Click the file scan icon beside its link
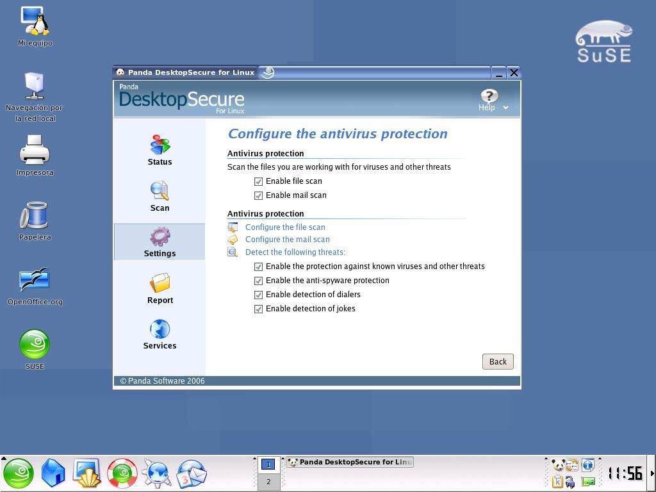Screen dimensions: 656x492 [x=232, y=227]
